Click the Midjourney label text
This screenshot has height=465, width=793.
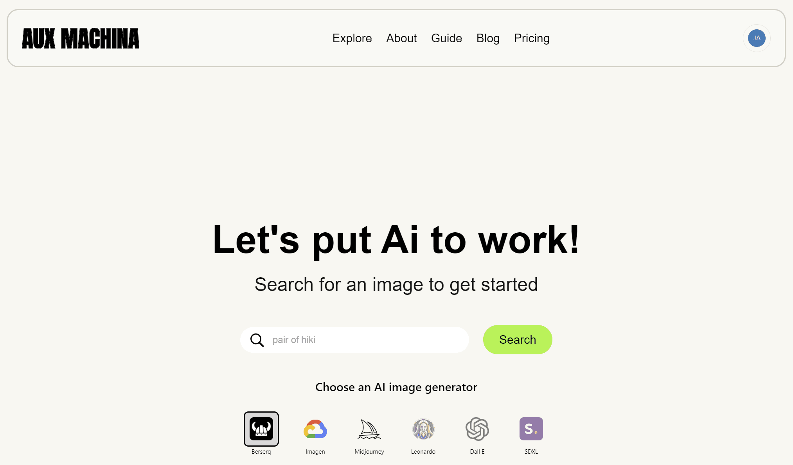(369, 452)
